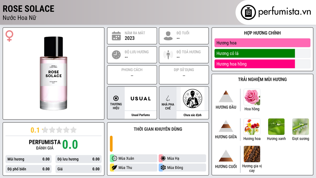
Task: Select the Mùa Hạ season row
Action: point(182,158)
